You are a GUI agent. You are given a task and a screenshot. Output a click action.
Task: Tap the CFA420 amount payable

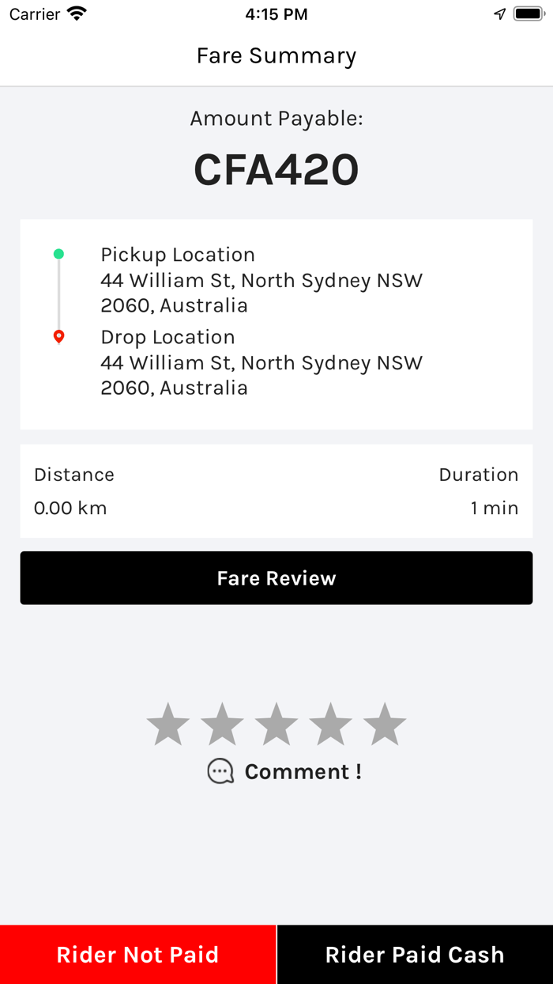(x=276, y=168)
